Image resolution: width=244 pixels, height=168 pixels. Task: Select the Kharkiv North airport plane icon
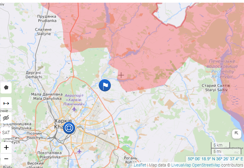(x=74, y=109)
